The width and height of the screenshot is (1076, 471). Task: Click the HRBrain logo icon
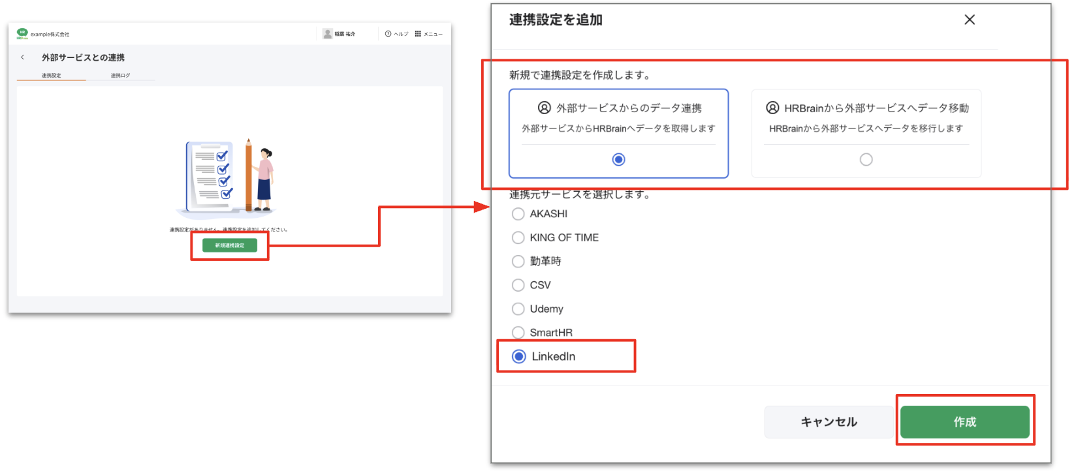[x=22, y=33]
